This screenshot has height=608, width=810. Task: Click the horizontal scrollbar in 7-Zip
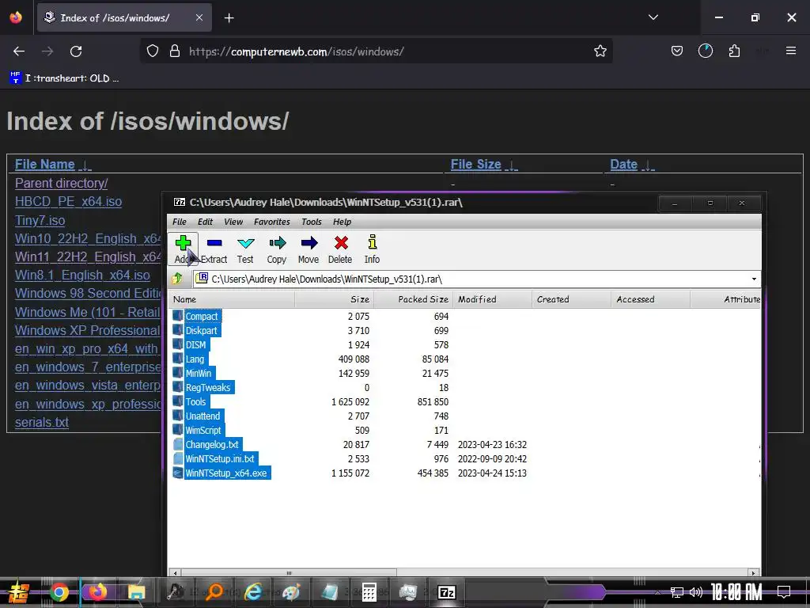point(289,573)
